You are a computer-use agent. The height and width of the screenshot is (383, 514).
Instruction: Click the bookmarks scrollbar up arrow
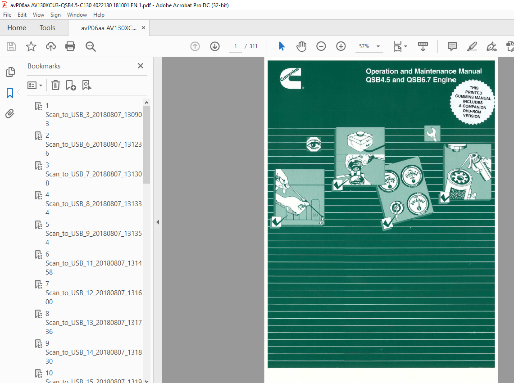(146, 103)
